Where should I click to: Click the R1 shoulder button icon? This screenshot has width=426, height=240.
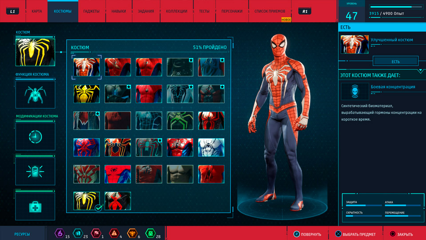pyautogui.click(x=305, y=12)
